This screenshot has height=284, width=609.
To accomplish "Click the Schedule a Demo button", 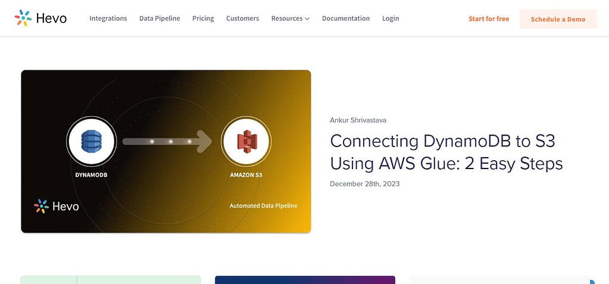I will [x=558, y=19].
